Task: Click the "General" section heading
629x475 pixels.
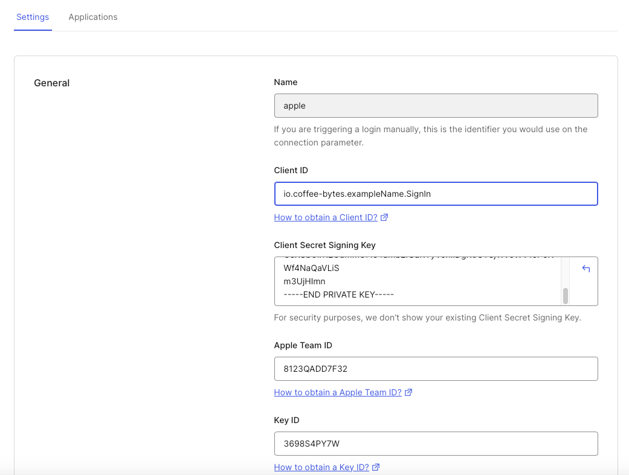Action: [x=52, y=83]
